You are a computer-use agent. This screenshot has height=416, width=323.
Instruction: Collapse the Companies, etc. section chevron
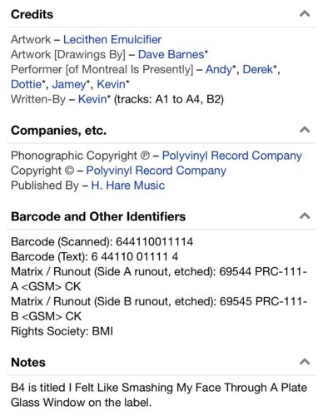305,130
